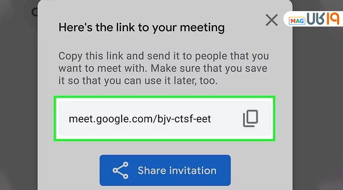The height and width of the screenshot is (190, 343).
Task: Click the heading "Here's the link to your meeting"
Action: [x=141, y=28]
